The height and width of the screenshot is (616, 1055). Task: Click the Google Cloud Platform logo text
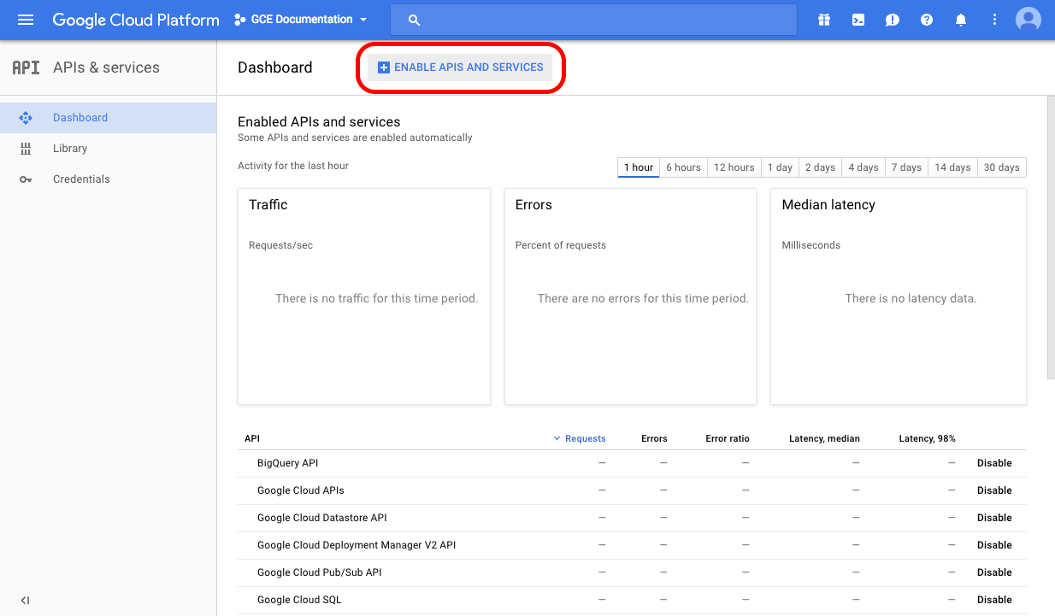coord(136,20)
